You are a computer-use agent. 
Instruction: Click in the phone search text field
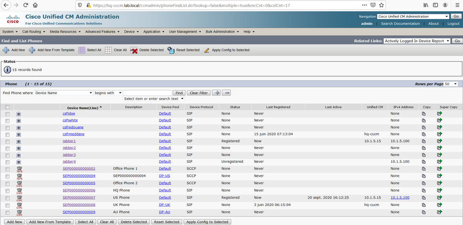[x=147, y=93]
